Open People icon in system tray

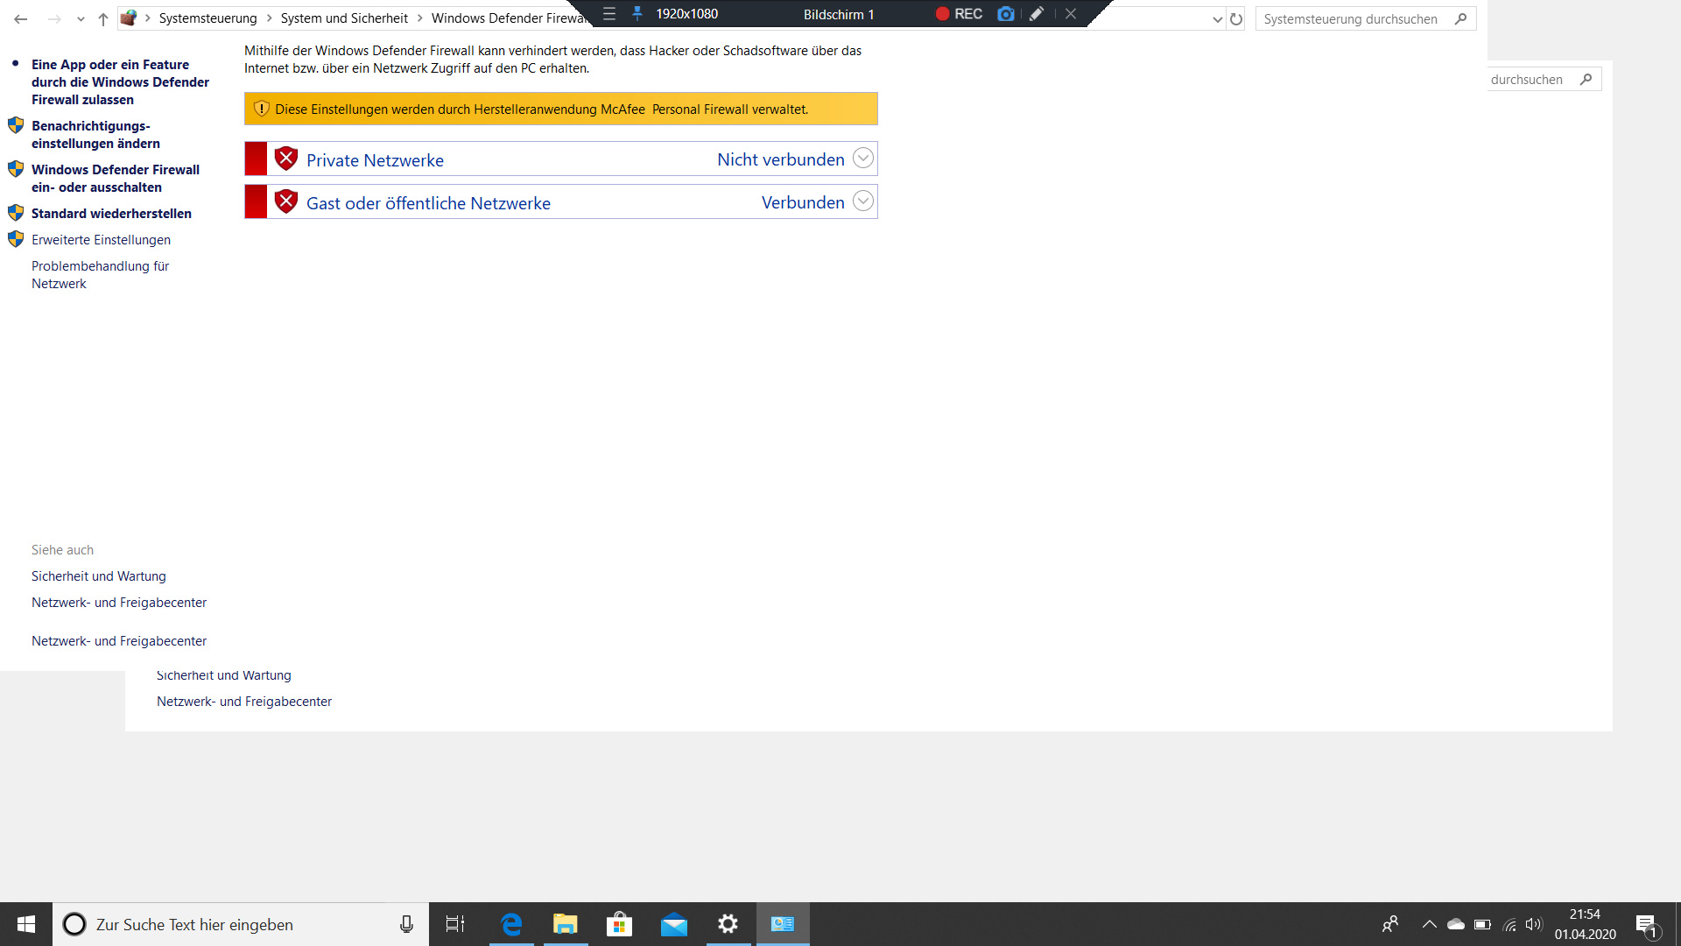[1390, 924]
